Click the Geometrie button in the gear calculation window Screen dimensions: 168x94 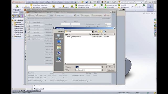pyautogui.click(x=36, y=22)
